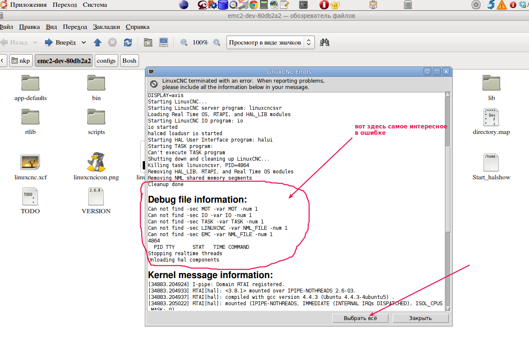Open the view mode combo box
Screen dimensions: 529x351
pyautogui.click(x=270, y=42)
